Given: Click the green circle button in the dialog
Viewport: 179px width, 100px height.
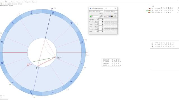Looking at the screenshot, I should 91,16.
